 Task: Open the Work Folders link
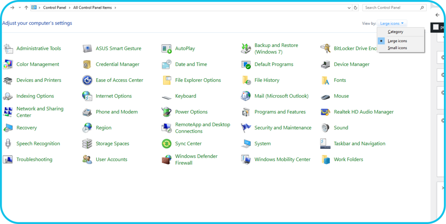[x=348, y=160]
